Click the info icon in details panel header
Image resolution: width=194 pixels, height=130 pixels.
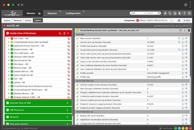[x=185, y=30]
